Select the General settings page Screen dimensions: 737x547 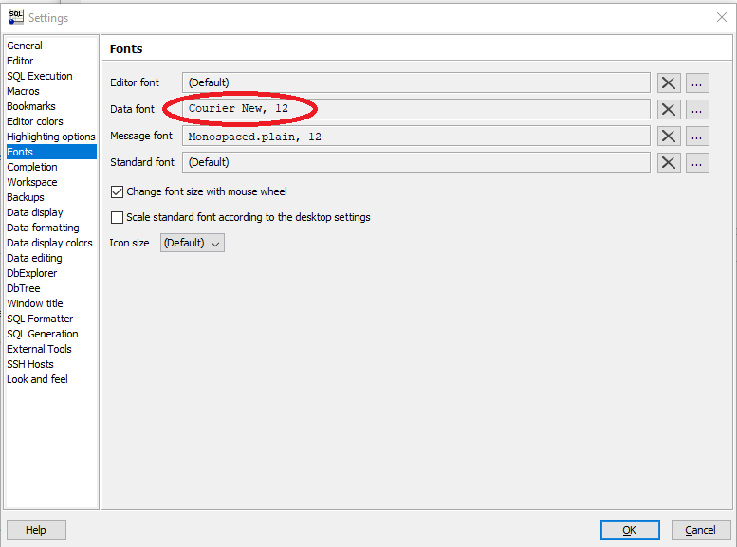51,46
